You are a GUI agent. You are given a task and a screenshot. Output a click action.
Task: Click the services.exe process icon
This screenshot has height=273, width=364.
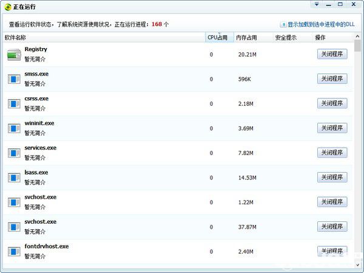pos(14,153)
